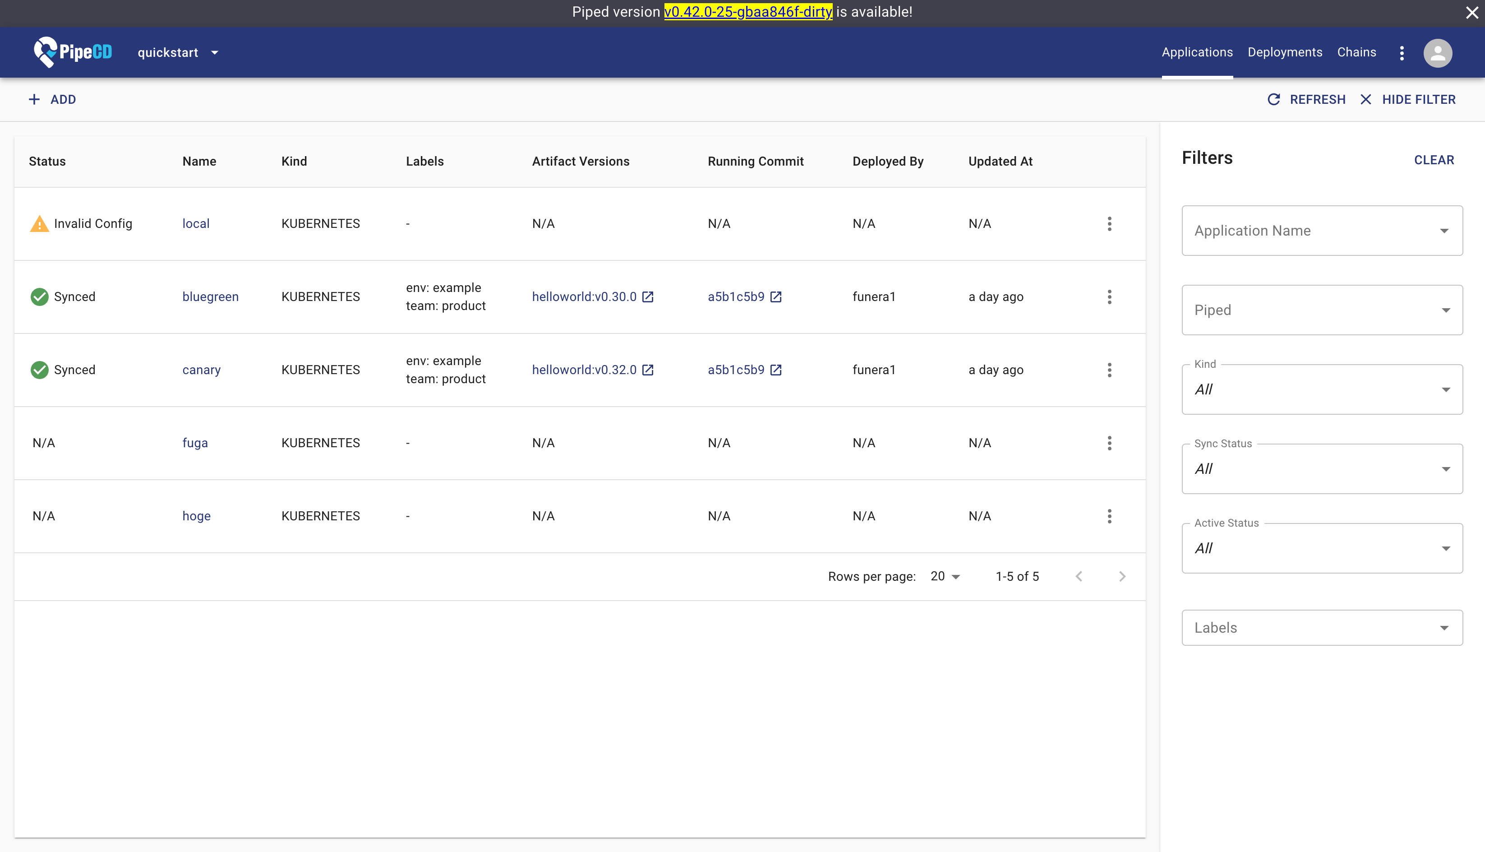This screenshot has height=852, width=1485.
Task: Open canary running commit a5b1c5b9
Action: pos(736,370)
